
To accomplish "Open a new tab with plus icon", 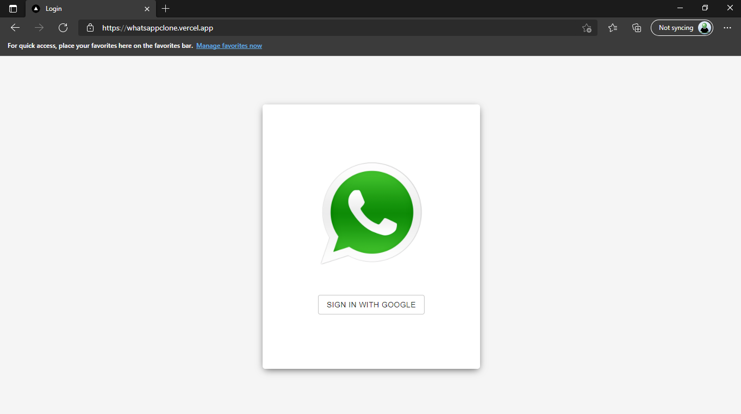I will (x=166, y=9).
